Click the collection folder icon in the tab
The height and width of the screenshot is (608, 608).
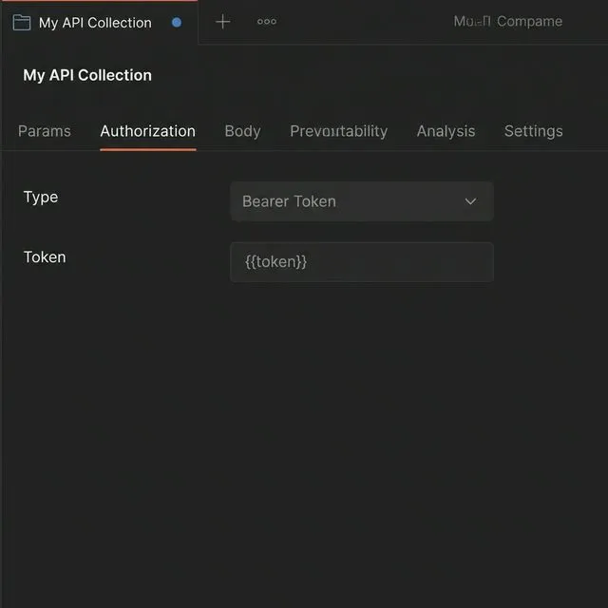click(x=21, y=23)
